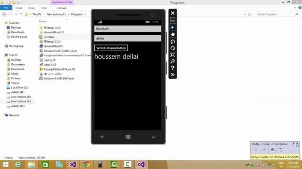
Task: Select Favorites in the navigation pane
Action: (14, 23)
